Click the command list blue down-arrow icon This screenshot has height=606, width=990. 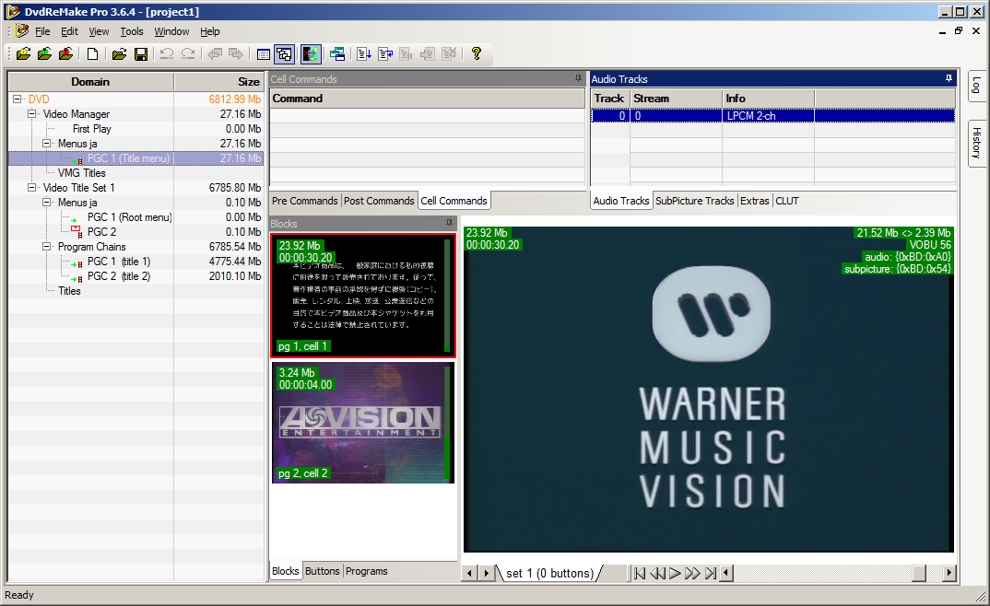click(x=364, y=54)
